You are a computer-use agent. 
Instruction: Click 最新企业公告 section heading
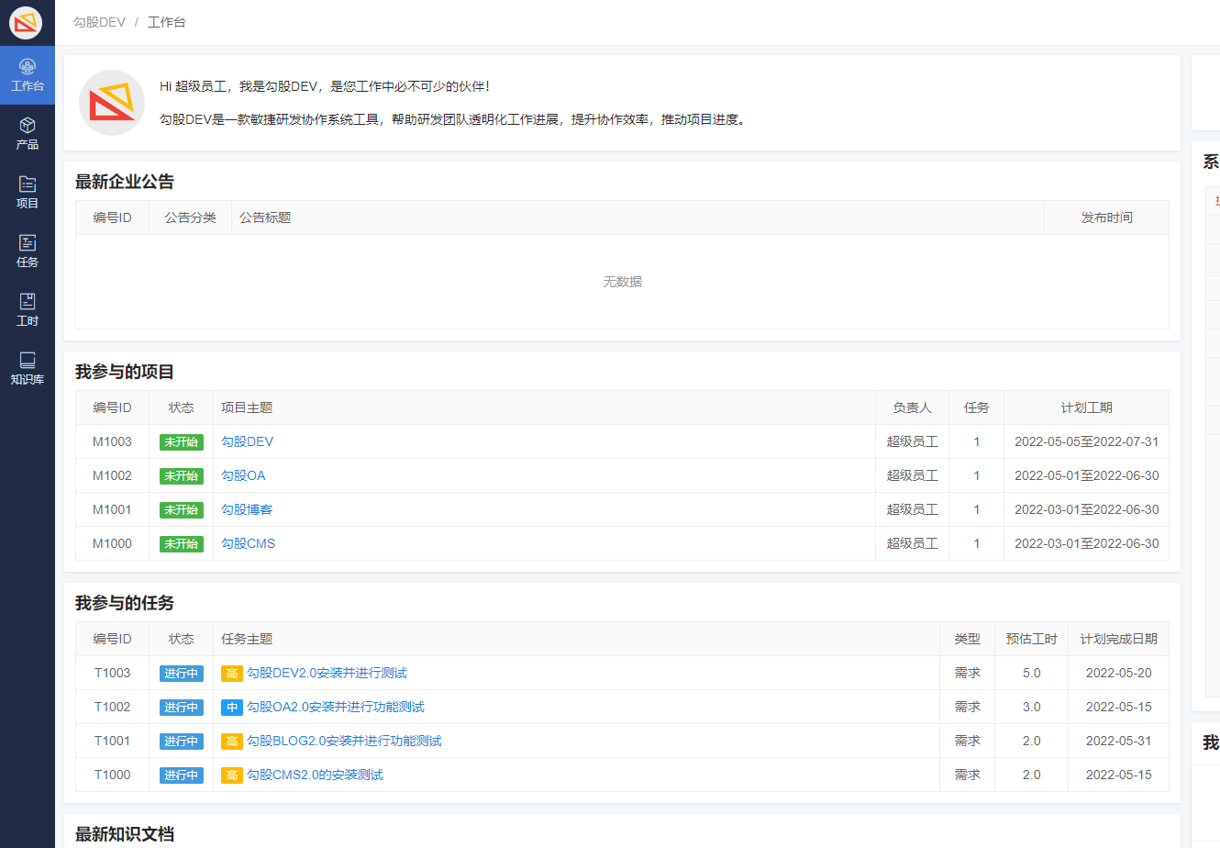point(125,182)
